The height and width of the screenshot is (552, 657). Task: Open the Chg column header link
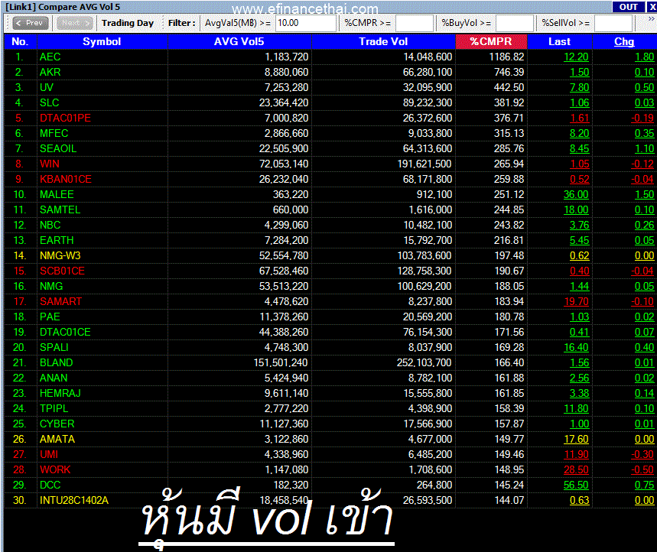tap(624, 41)
